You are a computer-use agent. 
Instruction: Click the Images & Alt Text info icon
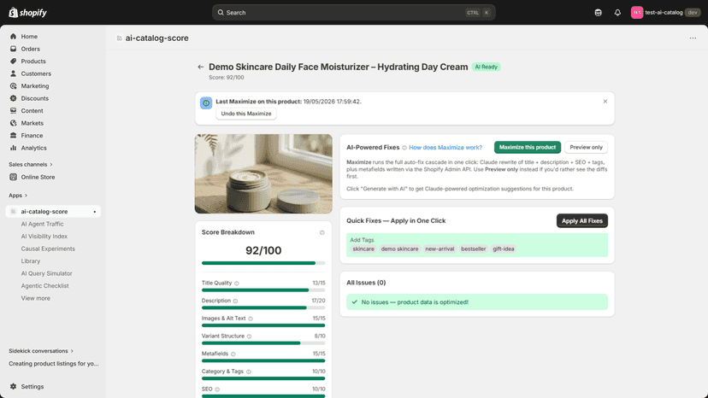click(x=251, y=319)
